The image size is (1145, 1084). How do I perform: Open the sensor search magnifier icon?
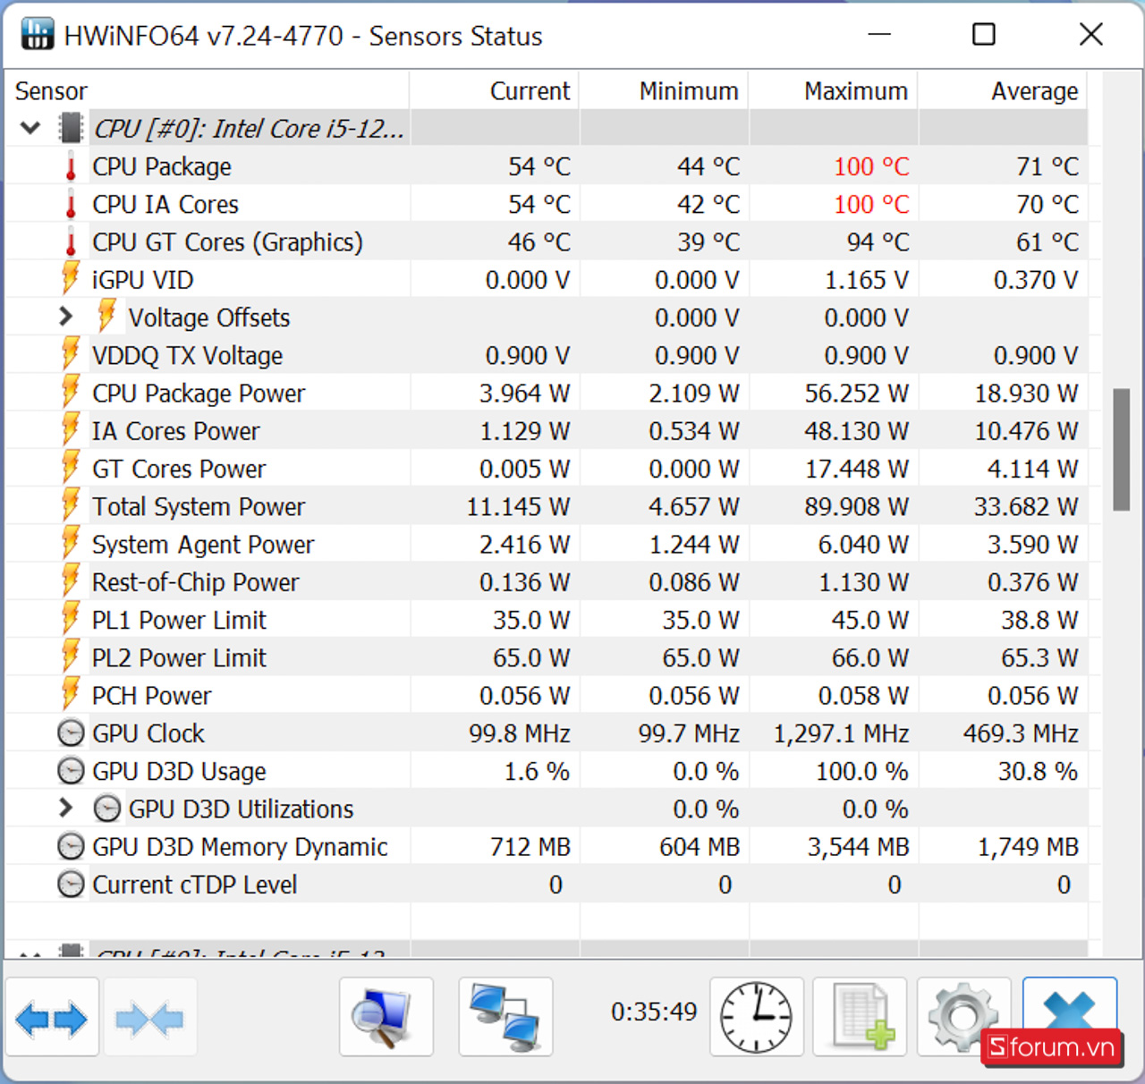[x=386, y=1018]
